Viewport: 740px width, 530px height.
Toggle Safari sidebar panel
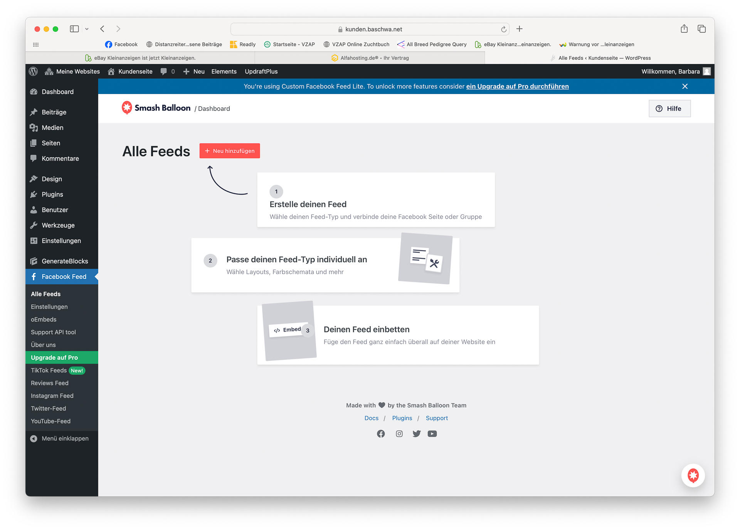[x=74, y=29]
